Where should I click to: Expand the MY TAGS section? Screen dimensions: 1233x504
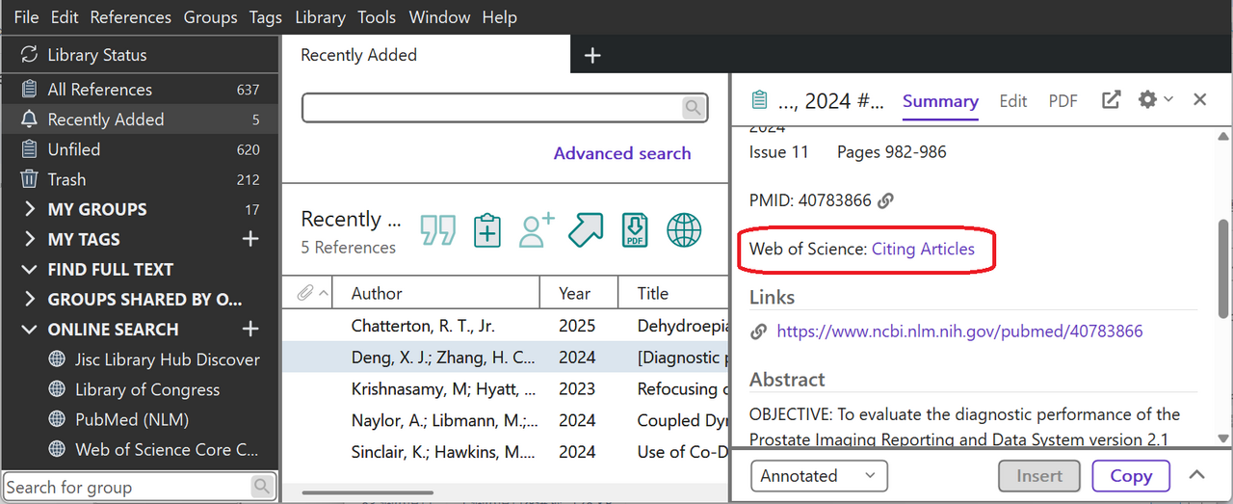click(29, 239)
